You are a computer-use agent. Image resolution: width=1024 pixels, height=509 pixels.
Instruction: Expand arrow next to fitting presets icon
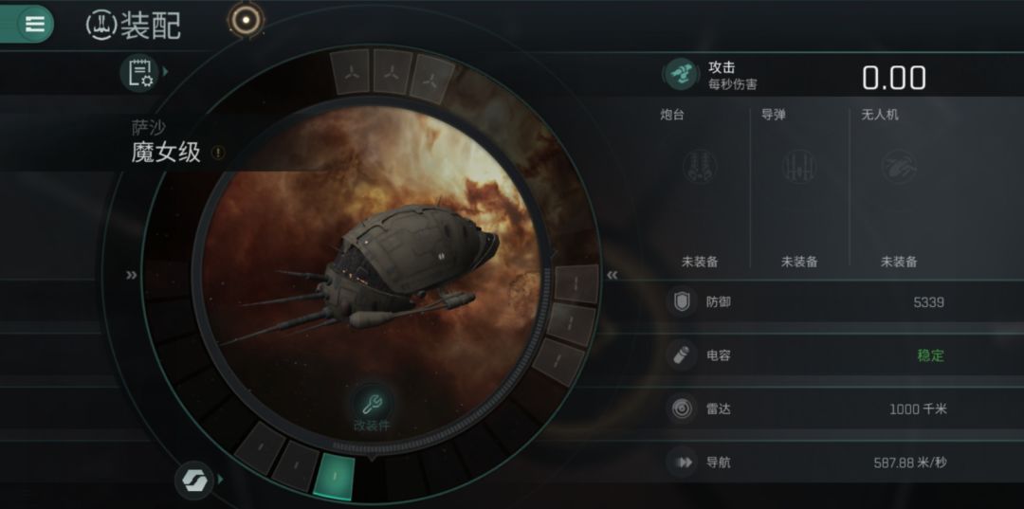[165, 71]
